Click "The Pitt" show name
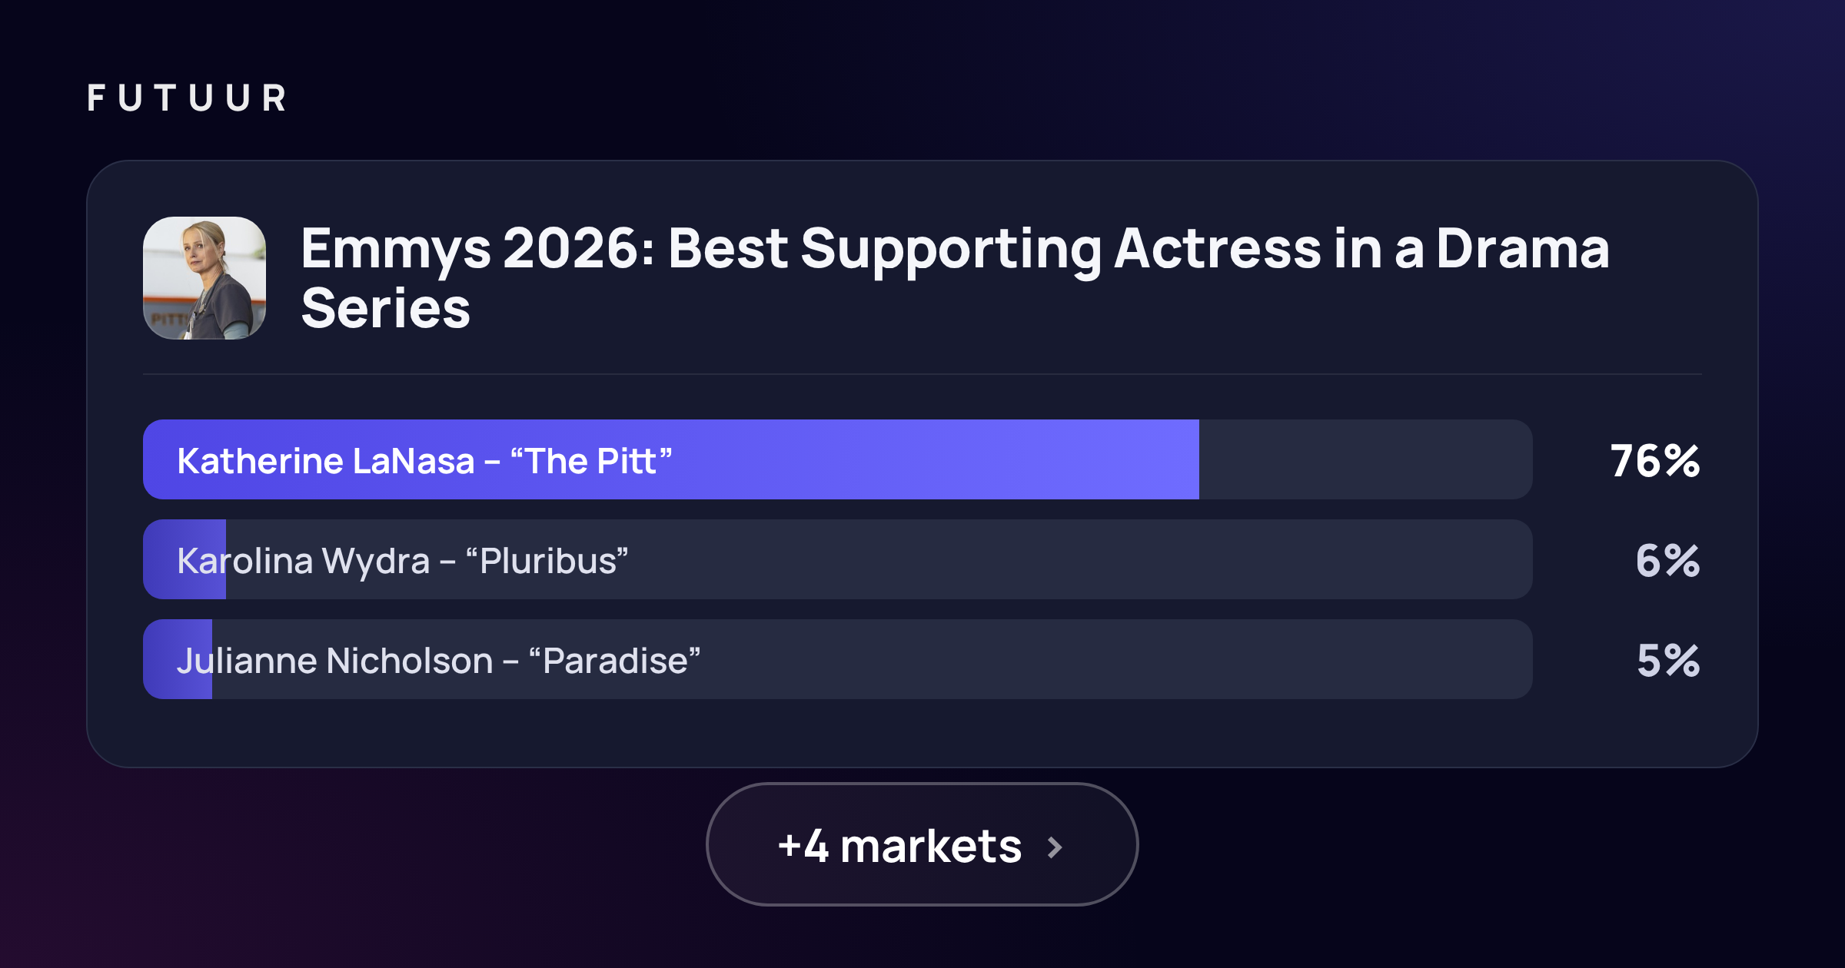This screenshot has width=1845, height=968. pyautogui.click(x=591, y=461)
